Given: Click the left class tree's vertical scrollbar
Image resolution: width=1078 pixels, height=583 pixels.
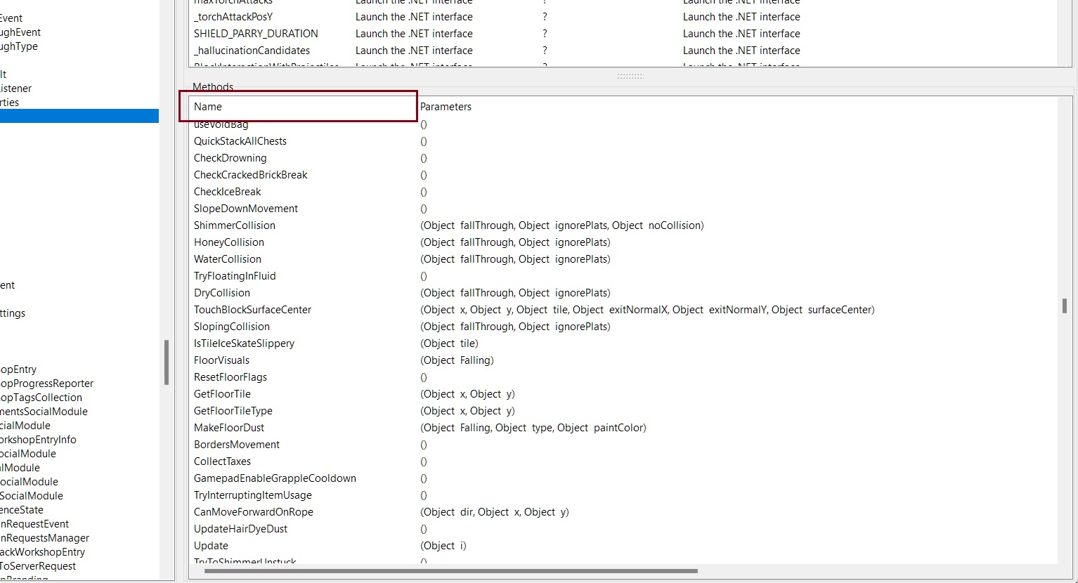Looking at the screenshot, I should [x=167, y=362].
